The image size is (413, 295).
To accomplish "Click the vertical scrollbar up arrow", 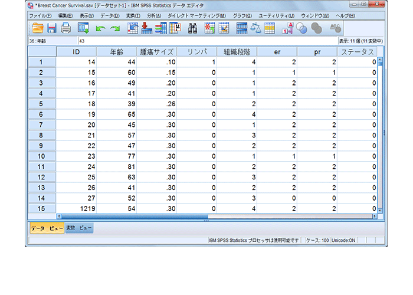I will 380,60.
